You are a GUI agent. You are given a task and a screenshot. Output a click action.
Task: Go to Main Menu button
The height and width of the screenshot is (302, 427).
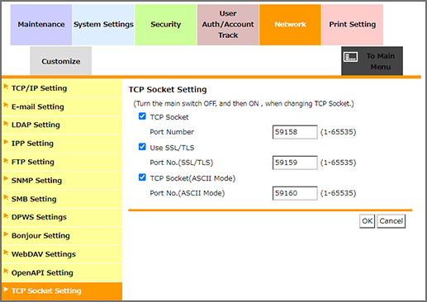[x=372, y=61]
